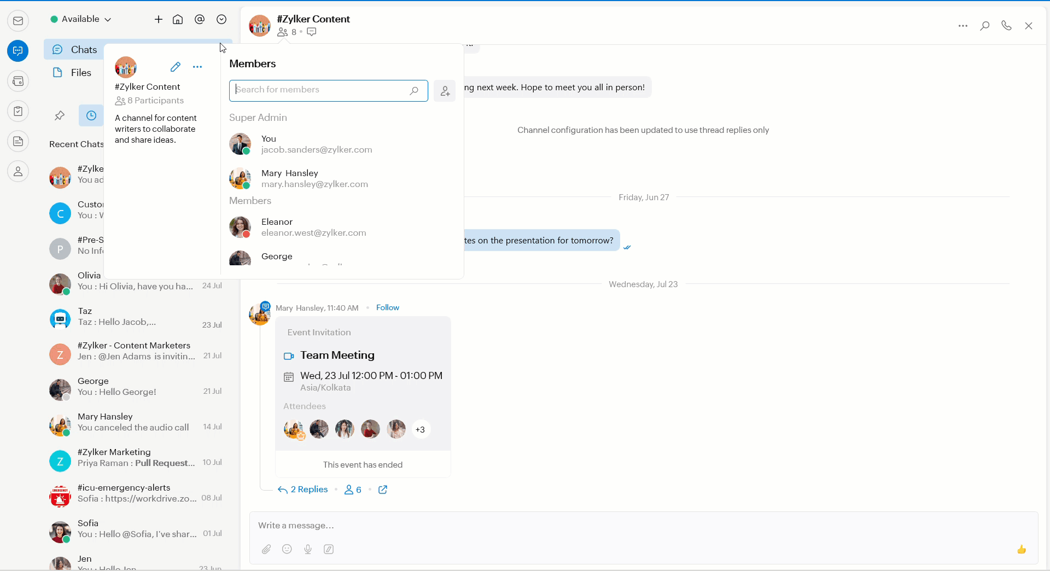The width and height of the screenshot is (1050, 571).
Task: Open the Mail icon in left rail
Action: [x=18, y=21]
